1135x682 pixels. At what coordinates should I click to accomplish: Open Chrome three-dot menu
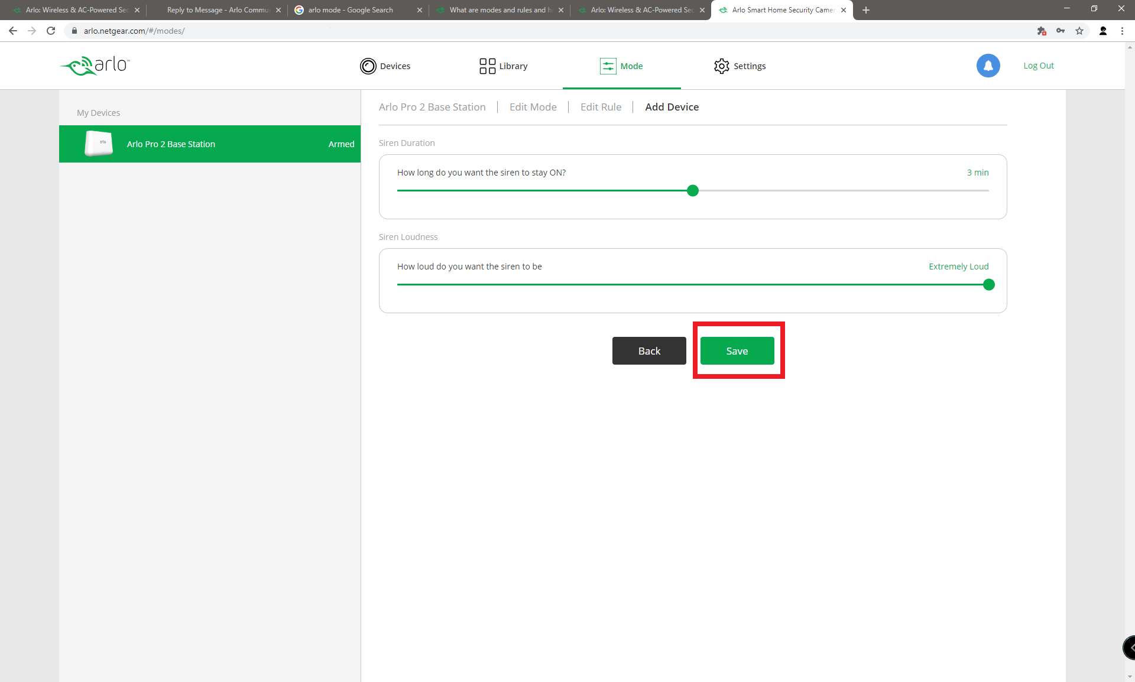pos(1122,31)
